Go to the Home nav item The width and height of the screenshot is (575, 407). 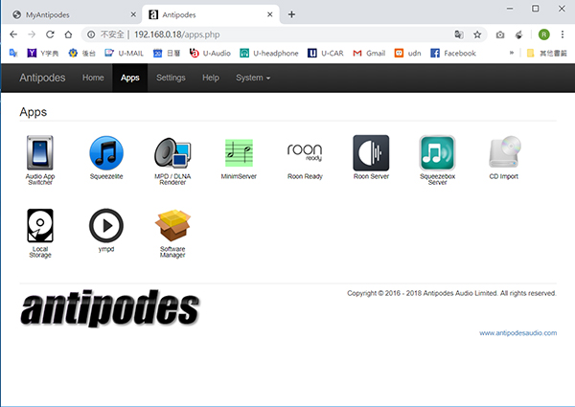pyautogui.click(x=93, y=78)
